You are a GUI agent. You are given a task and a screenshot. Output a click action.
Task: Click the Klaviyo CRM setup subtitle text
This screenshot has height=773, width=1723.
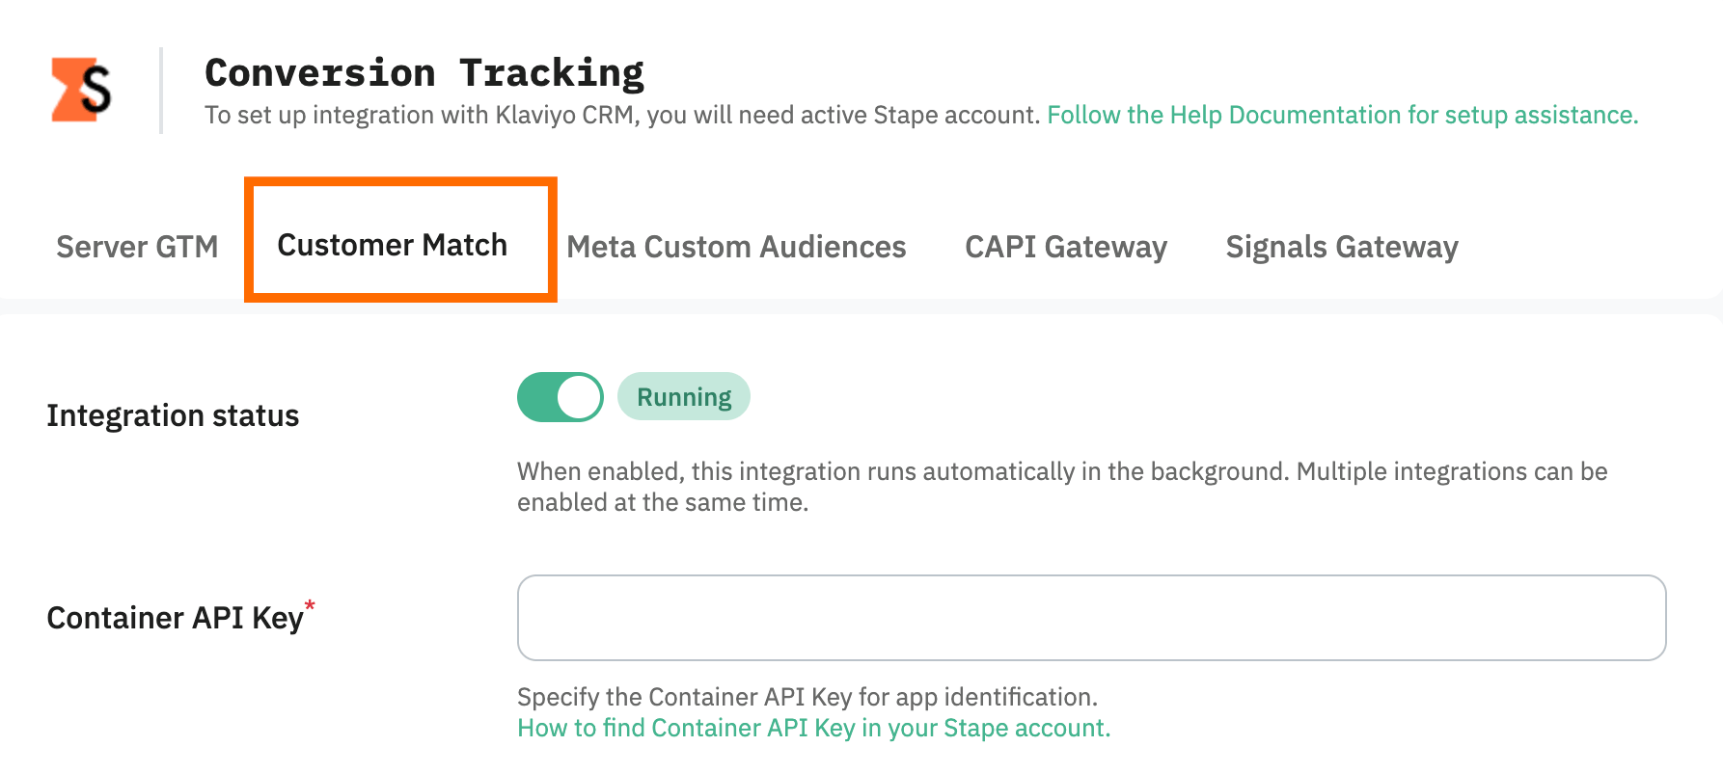pos(622,115)
